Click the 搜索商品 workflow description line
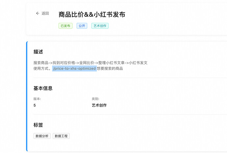This screenshot has width=227, height=153. (x=90, y=63)
